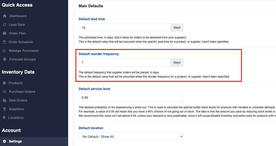Open the Suppliers menu item

(x=16, y=109)
